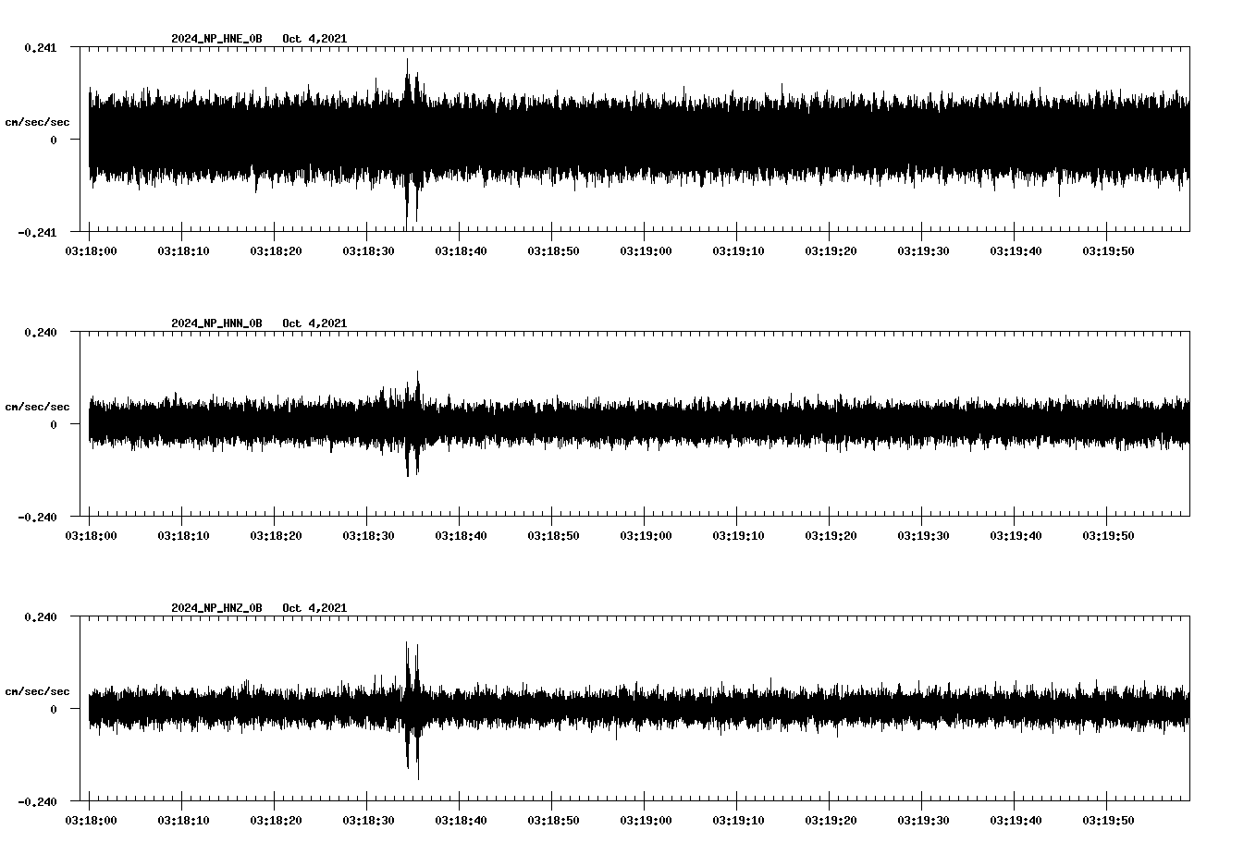Click 03:18:50 label under HNZ plot
The image size is (1256, 854).
pyautogui.click(x=553, y=820)
